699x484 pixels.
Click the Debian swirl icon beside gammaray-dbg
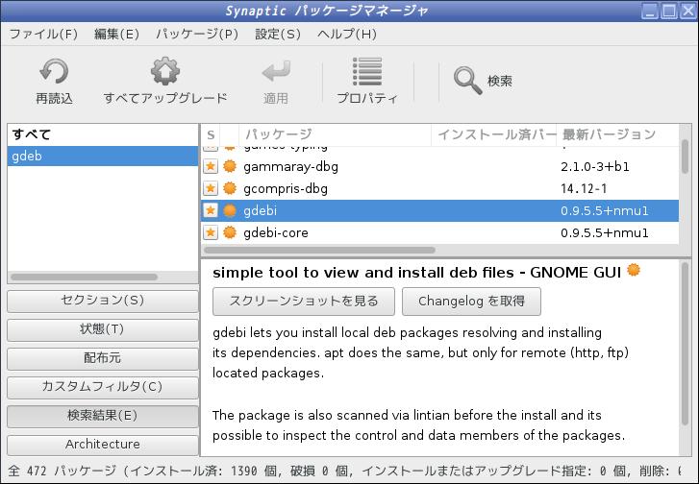pos(230,166)
